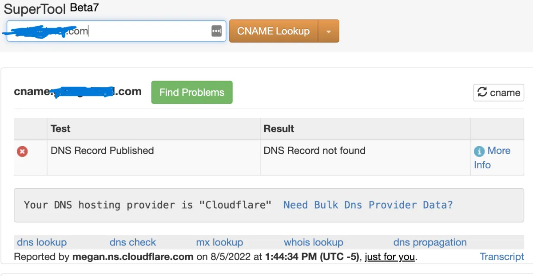The image size is (533, 276).
Task: Click the refresh icon on the cname button
Action: 482,92
